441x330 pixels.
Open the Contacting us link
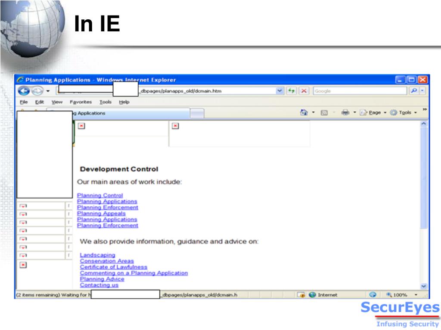coord(99,285)
